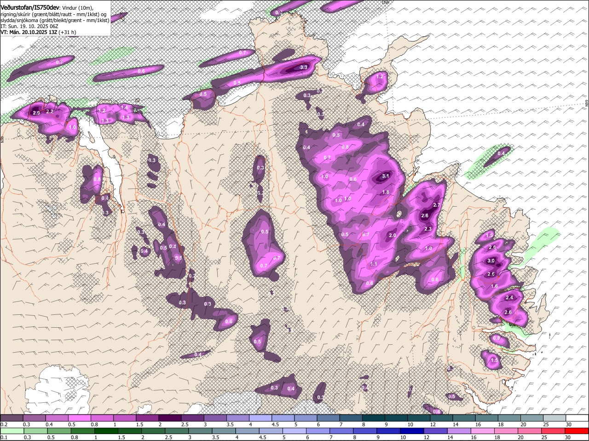Pick the deep blue 10 swatch in the bottom legend
Screen dimensions: 589x441
(412, 431)
